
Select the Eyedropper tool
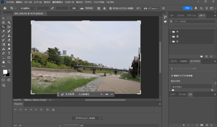point(3,31)
